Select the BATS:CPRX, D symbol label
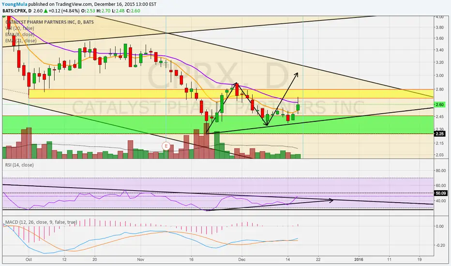451x266 pixels. click(x=17, y=11)
